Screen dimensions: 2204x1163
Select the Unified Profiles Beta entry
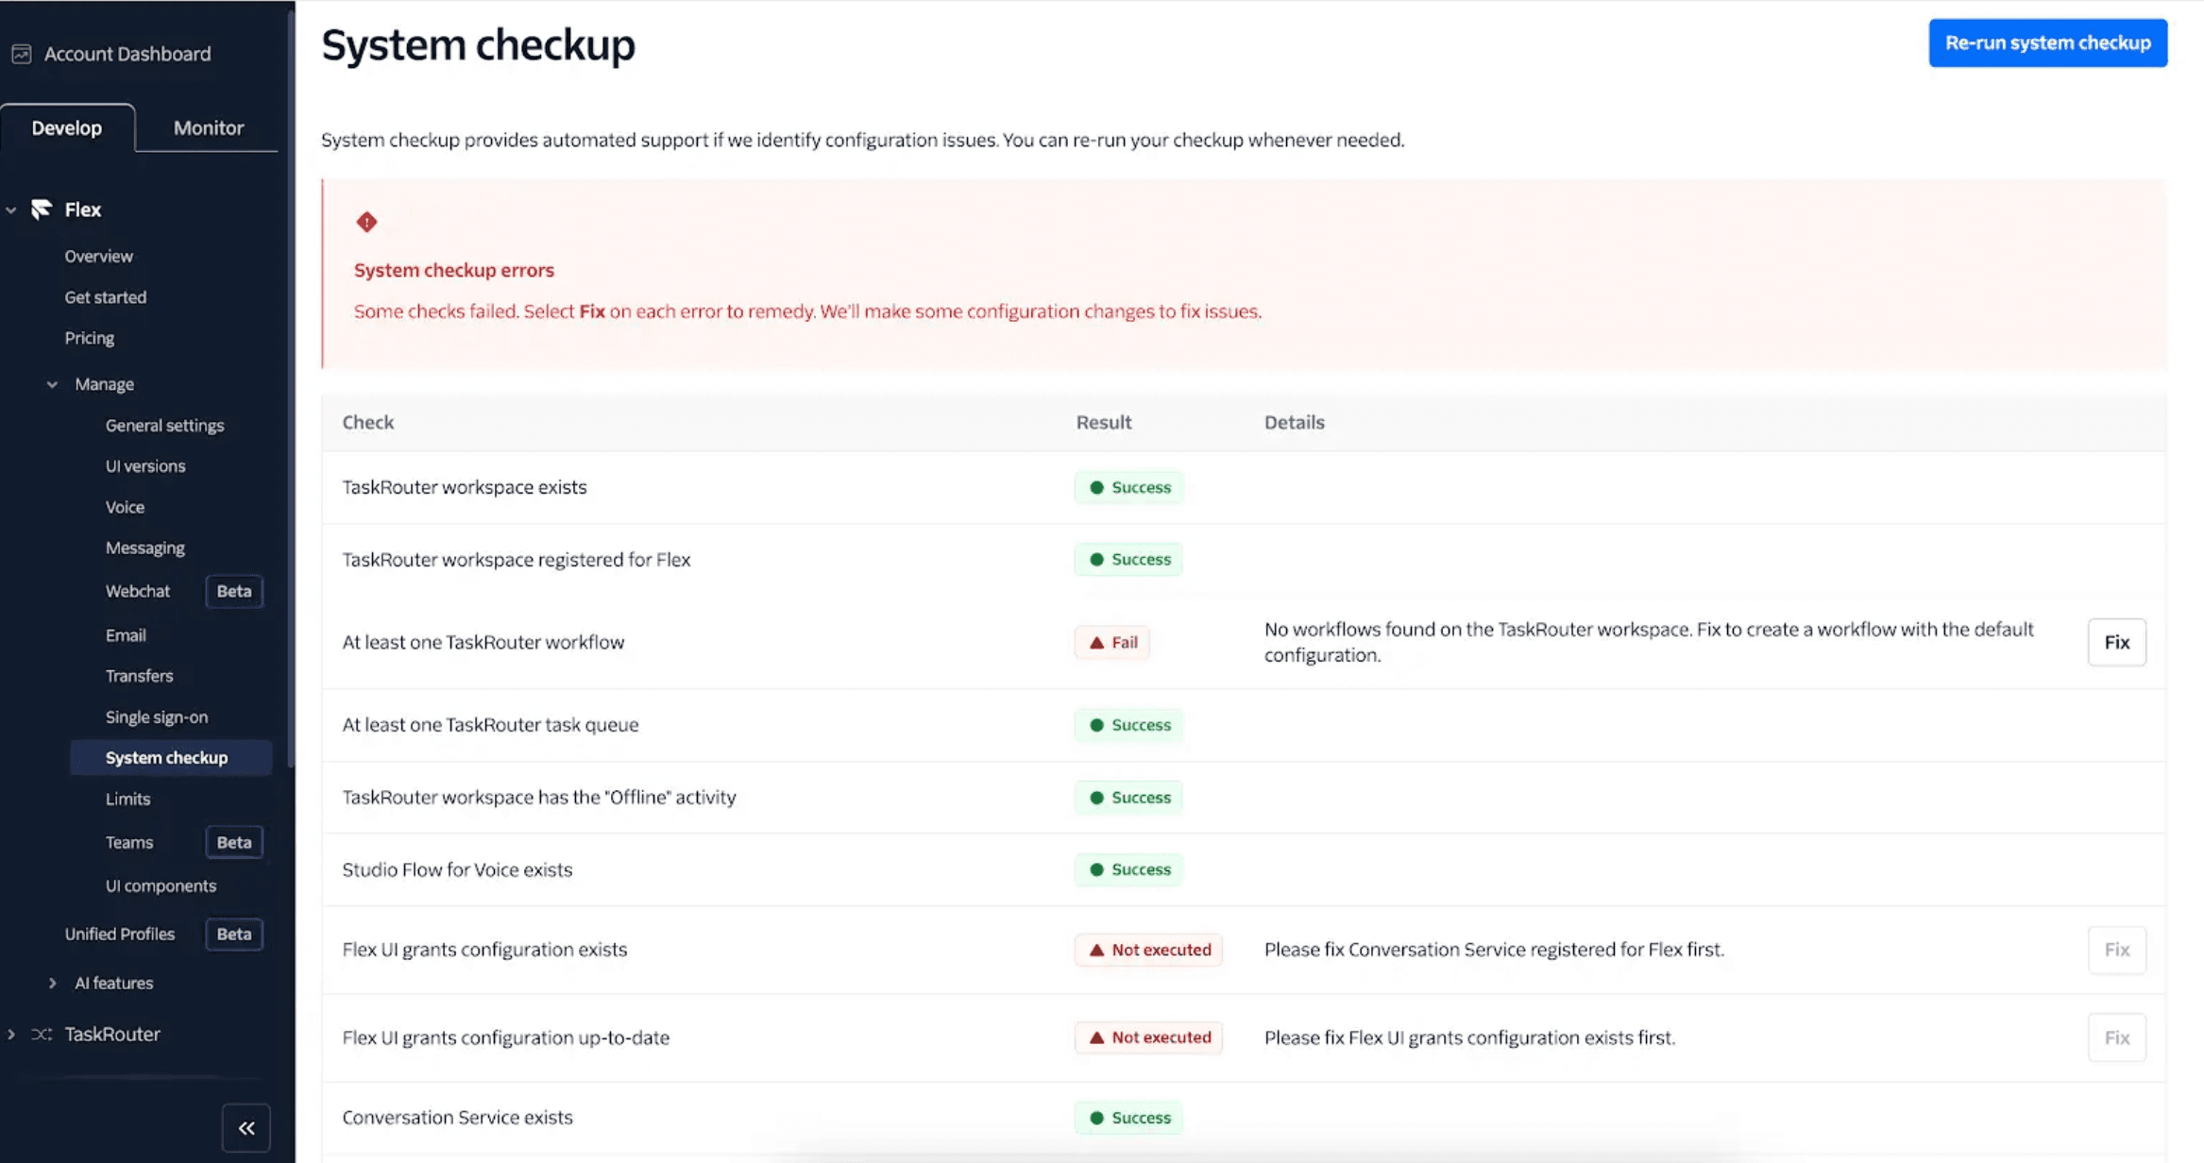click(x=120, y=934)
